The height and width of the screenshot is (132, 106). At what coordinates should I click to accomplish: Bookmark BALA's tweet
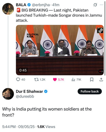click(x=92, y=79)
